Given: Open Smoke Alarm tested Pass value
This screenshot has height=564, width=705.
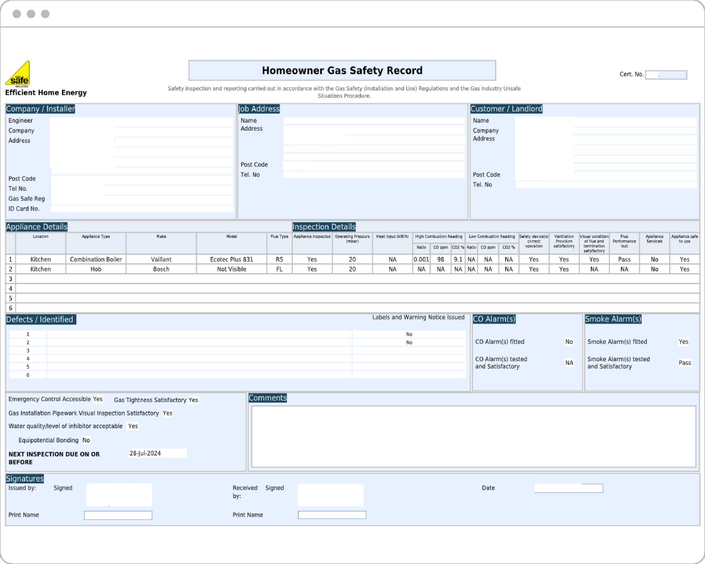Looking at the screenshot, I should click(685, 363).
